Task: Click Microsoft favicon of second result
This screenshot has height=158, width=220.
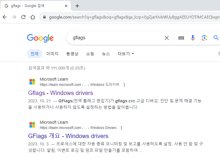Action: (32, 125)
